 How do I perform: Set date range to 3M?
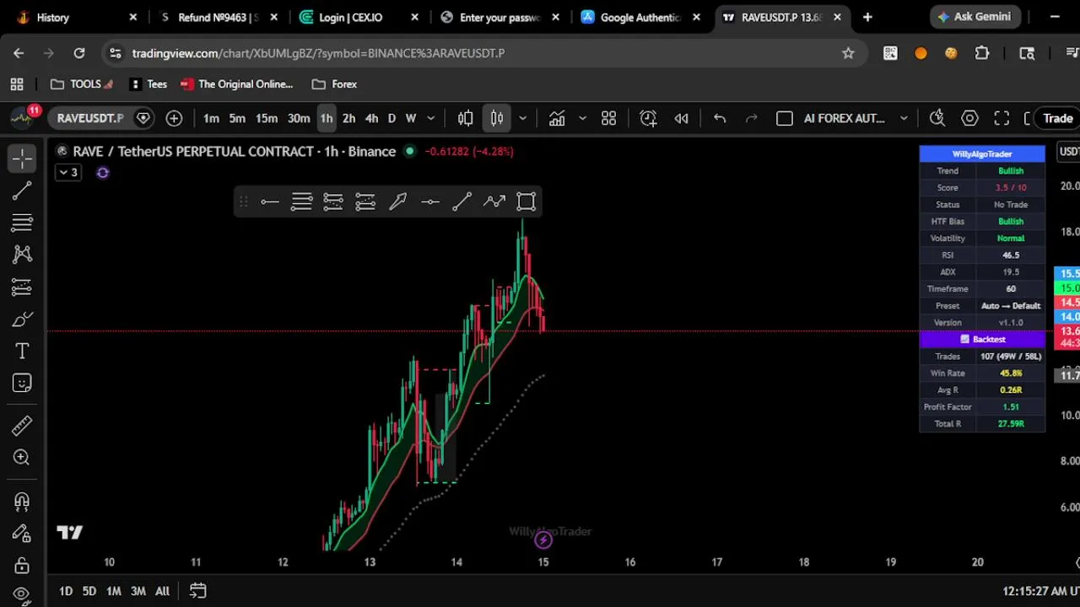pyautogui.click(x=138, y=591)
